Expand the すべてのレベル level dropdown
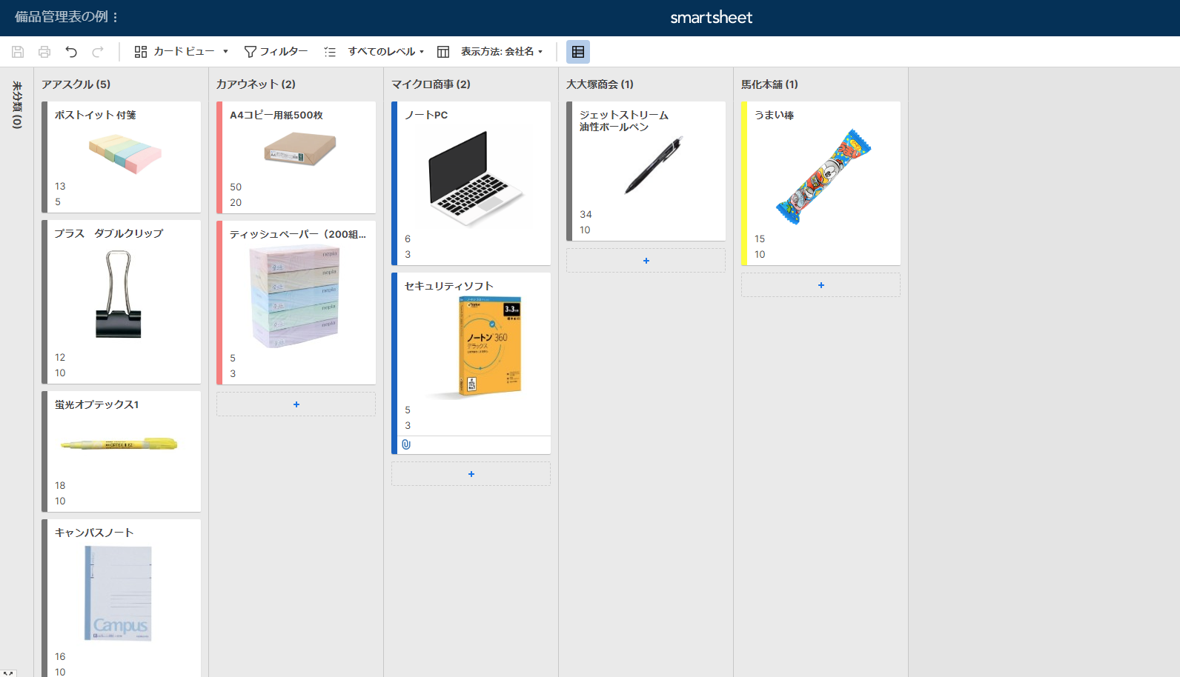 pyautogui.click(x=386, y=52)
